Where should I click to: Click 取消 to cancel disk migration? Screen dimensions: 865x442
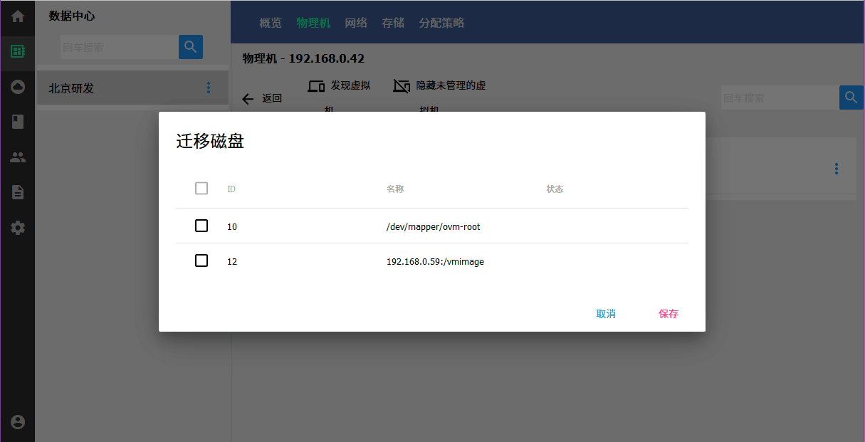click(x=606, y=314)
